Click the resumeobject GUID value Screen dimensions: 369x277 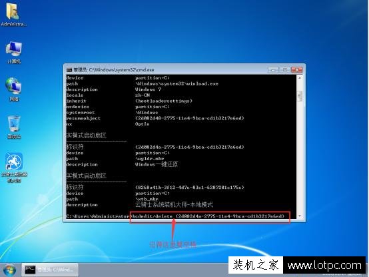[190, 118]
